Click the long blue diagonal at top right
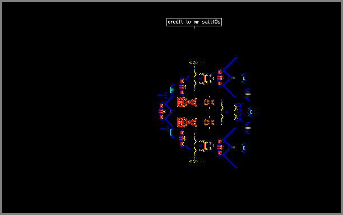This screenshot has height=215, width=343. click(230, 63)
